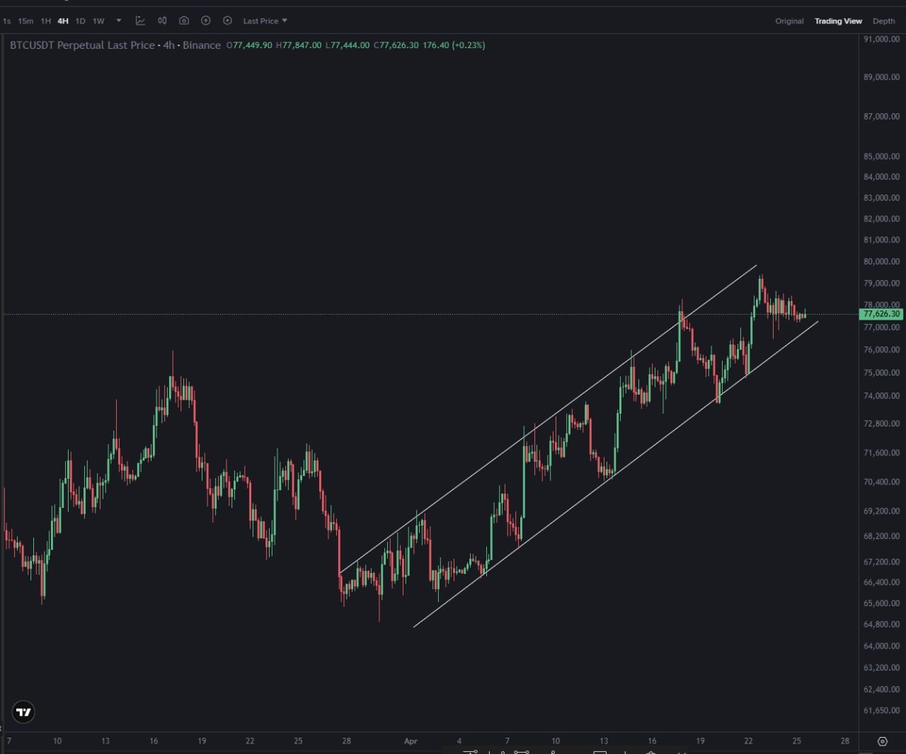Viewport: 906px width, 754px height.
Task: Switch to the Original chart tab
Action: click(x=789, y=21)
